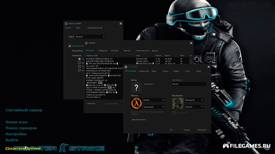This screenshot has height=154, width=275.
Task: Open the Избранное tab in server browser
Action: coord(103,51)
